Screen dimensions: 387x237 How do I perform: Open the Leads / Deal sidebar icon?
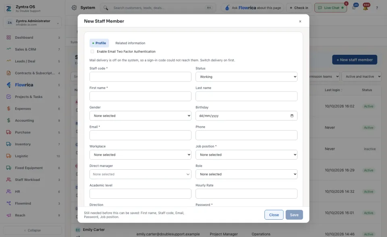(x=8, y=61)
